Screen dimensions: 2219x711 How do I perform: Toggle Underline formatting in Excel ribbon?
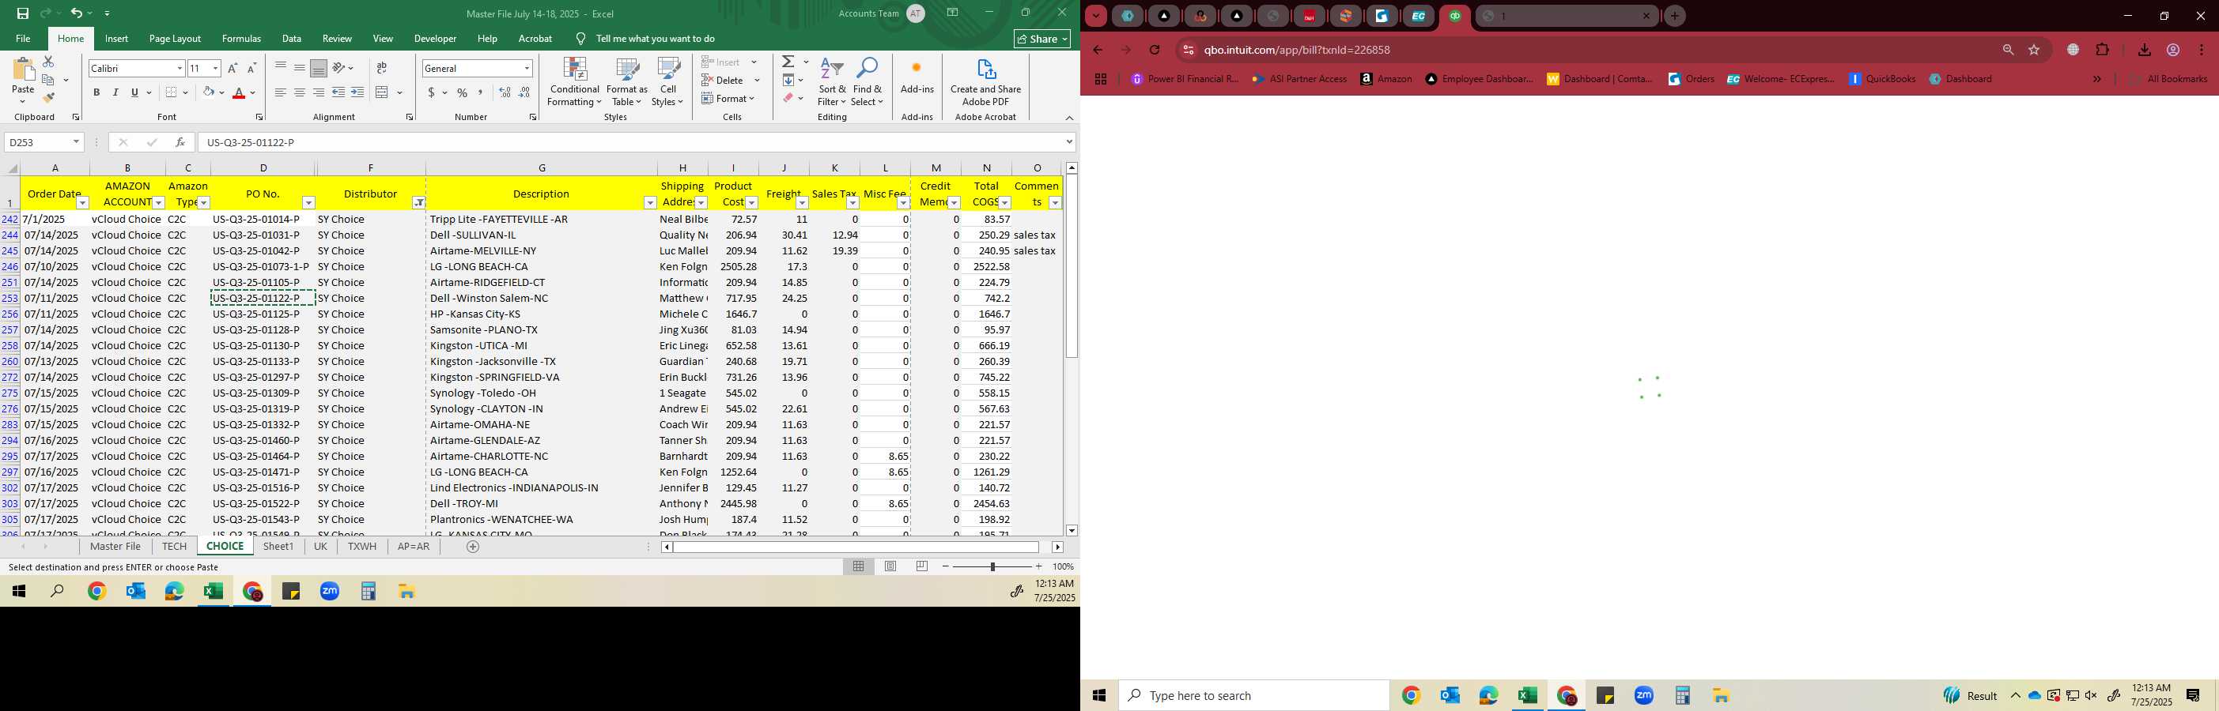[134, 92]
